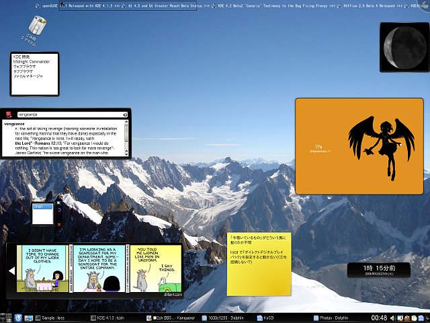This screenshot has width=430, height=323.
Task: Click the rotate handle on Shell widget
Action: click(59, 210)
